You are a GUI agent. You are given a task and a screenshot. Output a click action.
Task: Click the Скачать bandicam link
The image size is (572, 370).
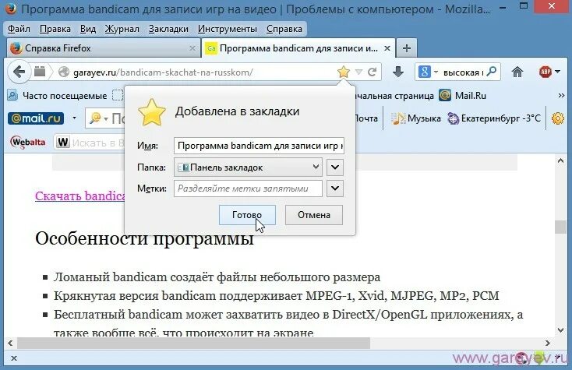(80, 196)
